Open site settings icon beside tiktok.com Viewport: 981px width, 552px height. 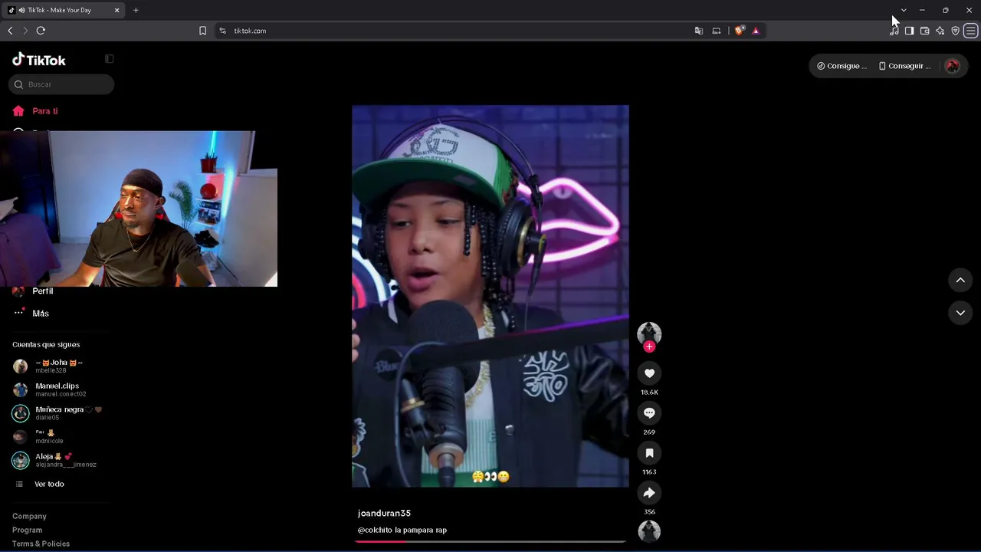(222, 31)
